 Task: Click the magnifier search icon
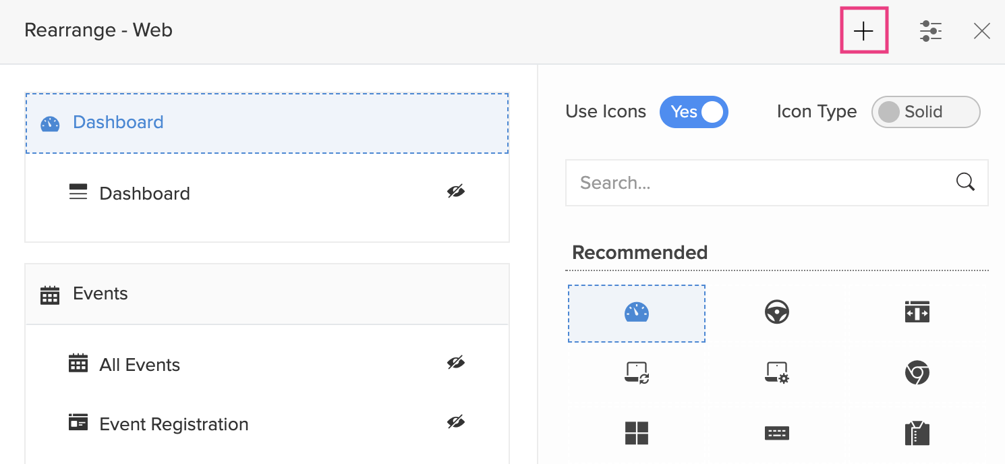965,182
